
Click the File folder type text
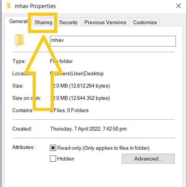pyautogui.click(x=61, y=61)
